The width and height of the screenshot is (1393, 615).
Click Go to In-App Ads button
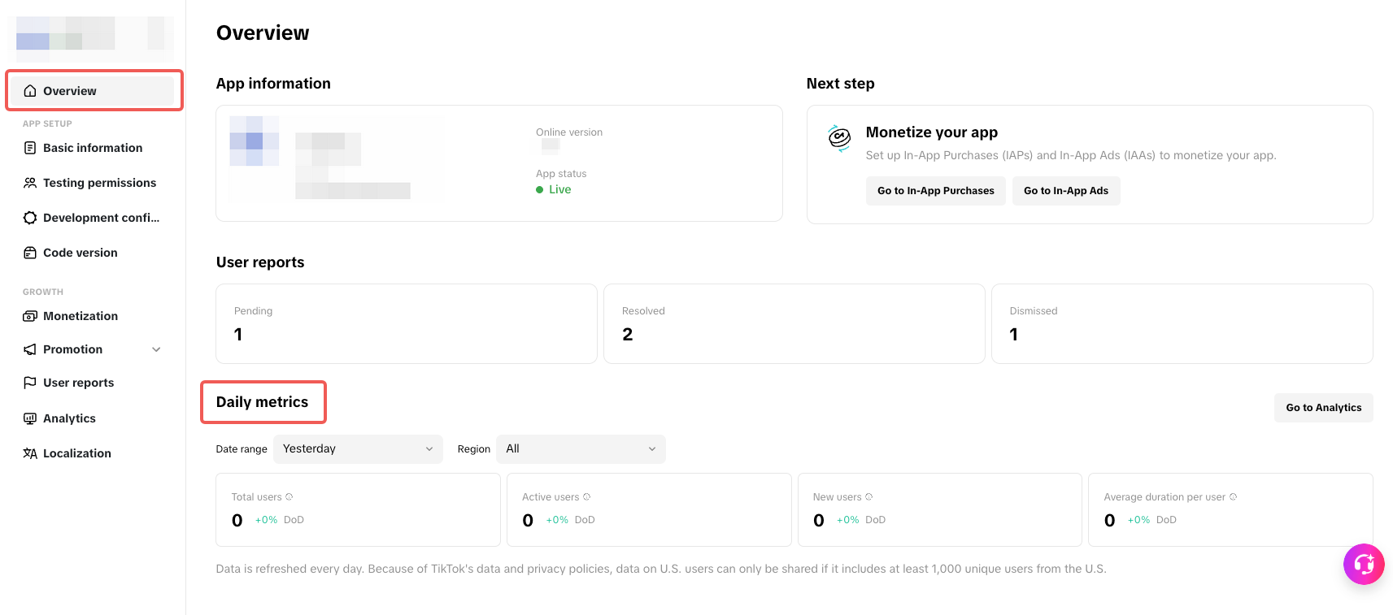pyautogui.click(x=1065, y=191)
